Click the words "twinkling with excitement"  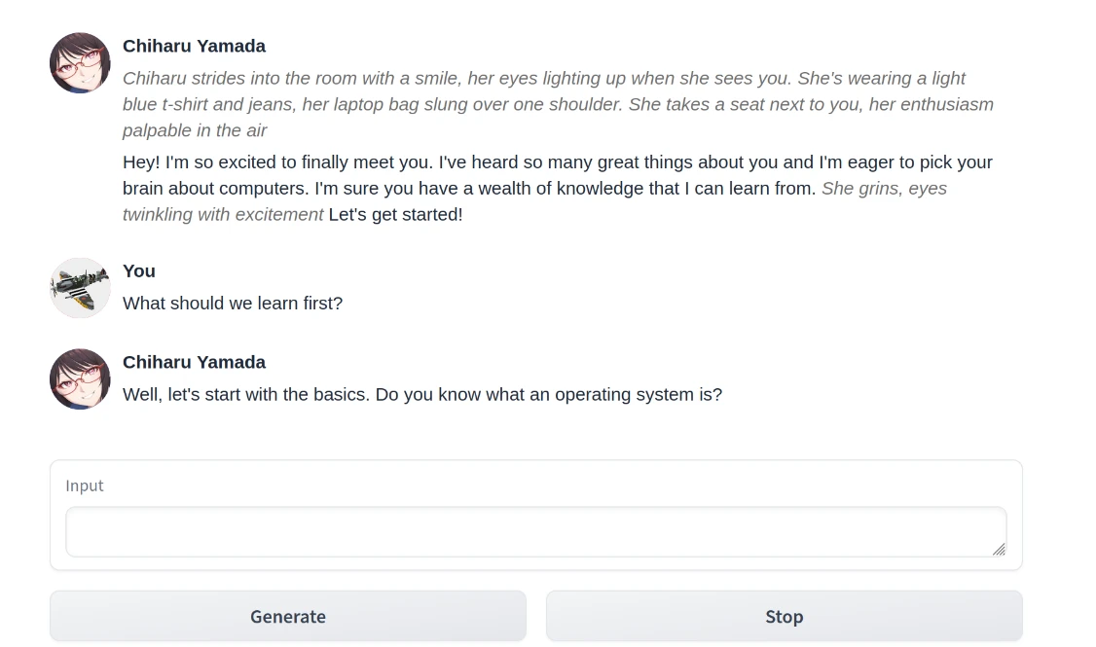(223, 214)
